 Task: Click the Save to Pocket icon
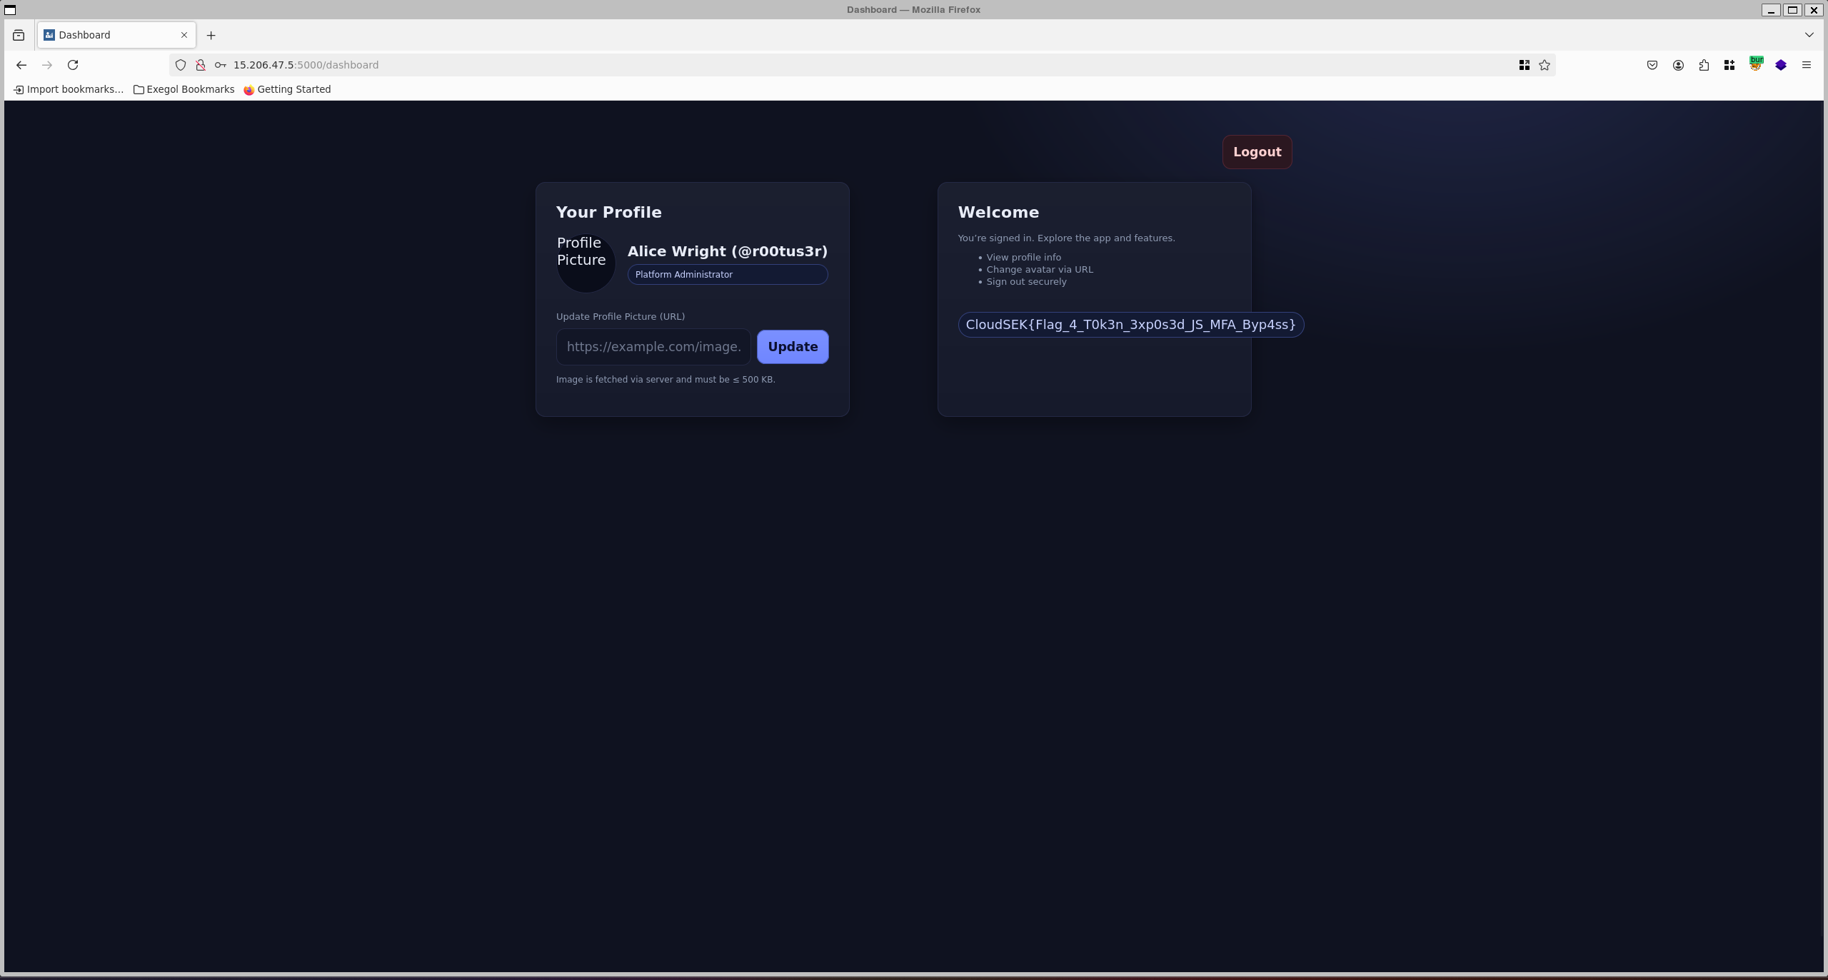point(1652,65)
